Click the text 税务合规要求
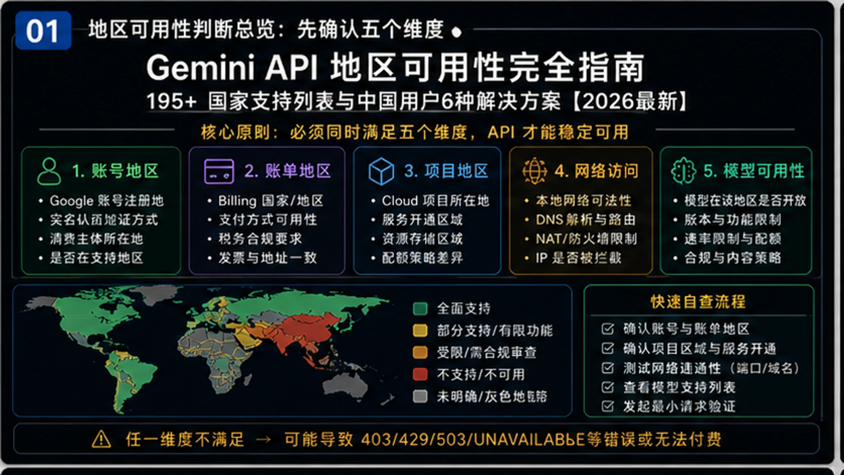Screen dimensions: 844x475 click(x=260, y=239)
